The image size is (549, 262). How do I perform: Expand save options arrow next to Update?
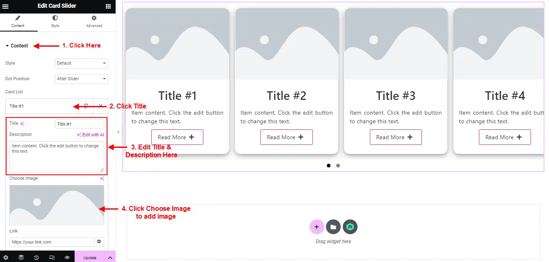[110, 257]
